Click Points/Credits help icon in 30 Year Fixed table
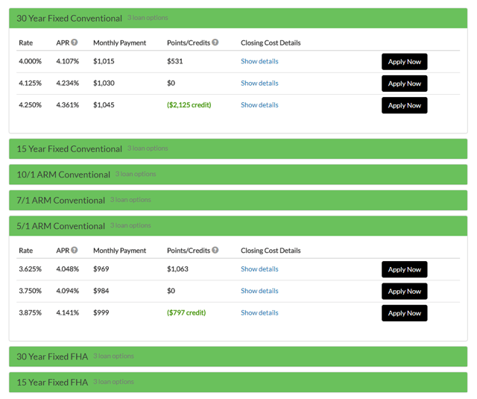The height and width of the screenshot is (399, 477). point(215,43)
